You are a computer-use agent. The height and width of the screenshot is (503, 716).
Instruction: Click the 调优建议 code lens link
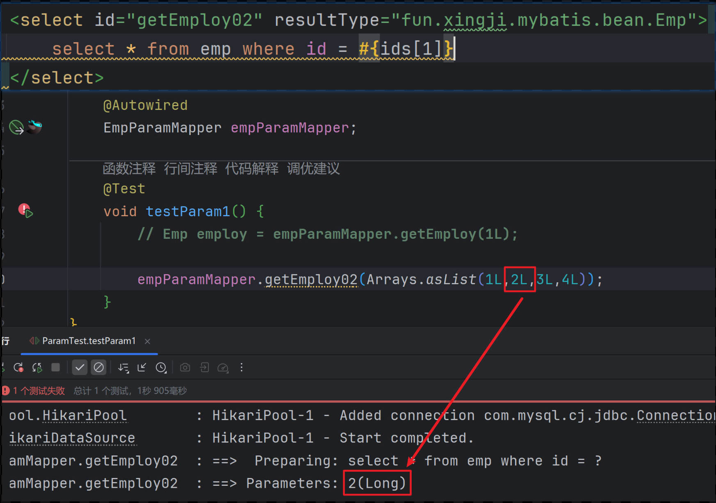click(x=313, y=169)
